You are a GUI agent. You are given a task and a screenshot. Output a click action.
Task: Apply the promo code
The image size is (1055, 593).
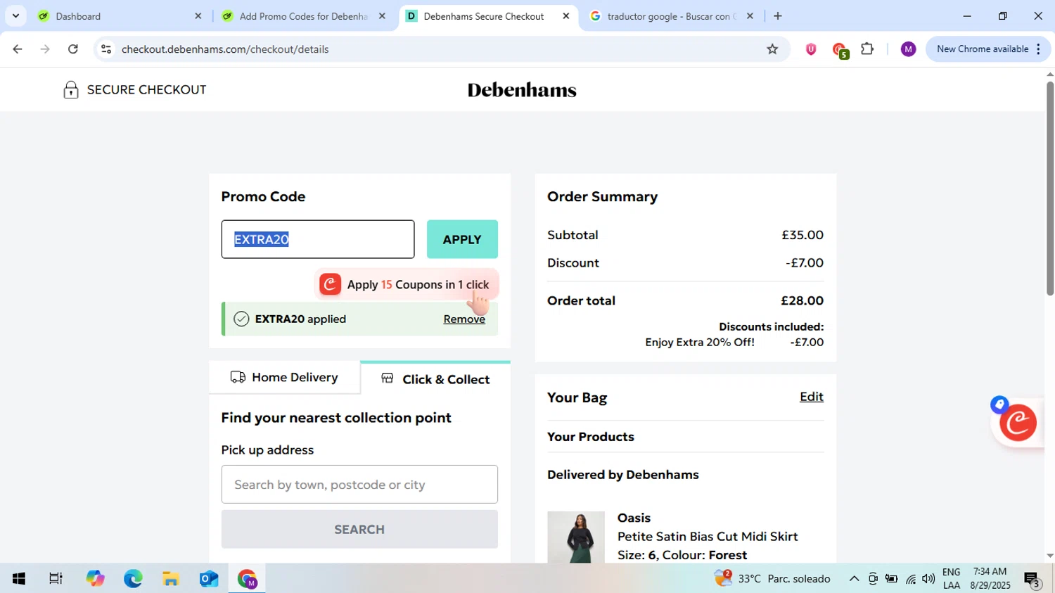462,239
